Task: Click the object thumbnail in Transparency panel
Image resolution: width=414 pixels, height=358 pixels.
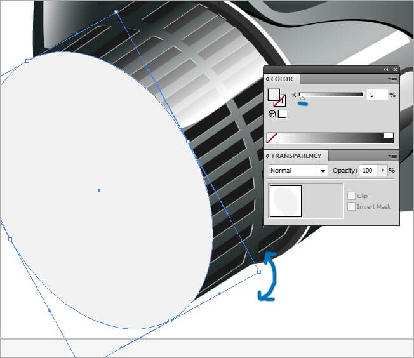Action: click(x=285, y=201)
